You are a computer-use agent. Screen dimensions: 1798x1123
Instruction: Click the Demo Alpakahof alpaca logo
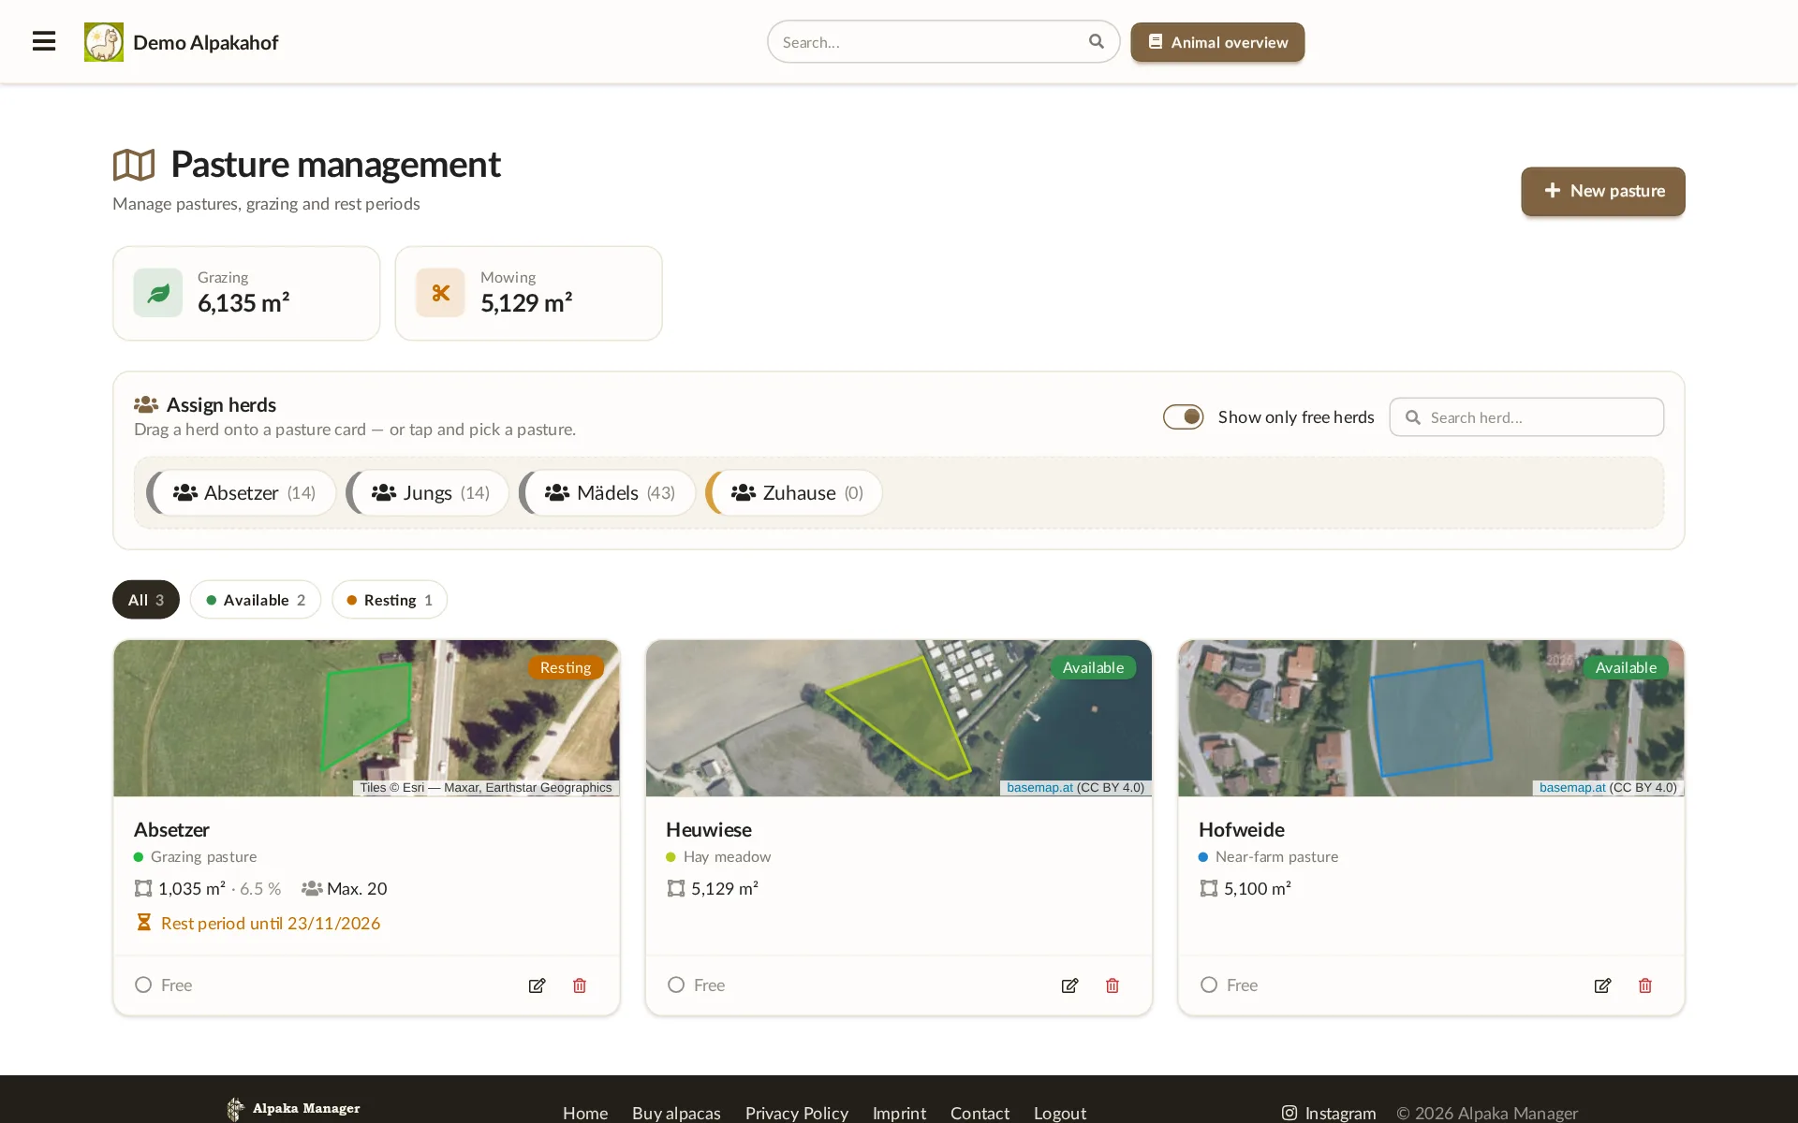(104, 42)
